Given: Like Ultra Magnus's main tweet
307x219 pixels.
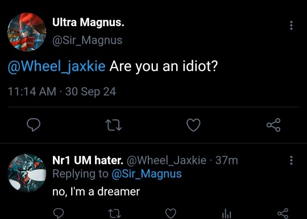Looking at the screenshot, I should point(193,125).
